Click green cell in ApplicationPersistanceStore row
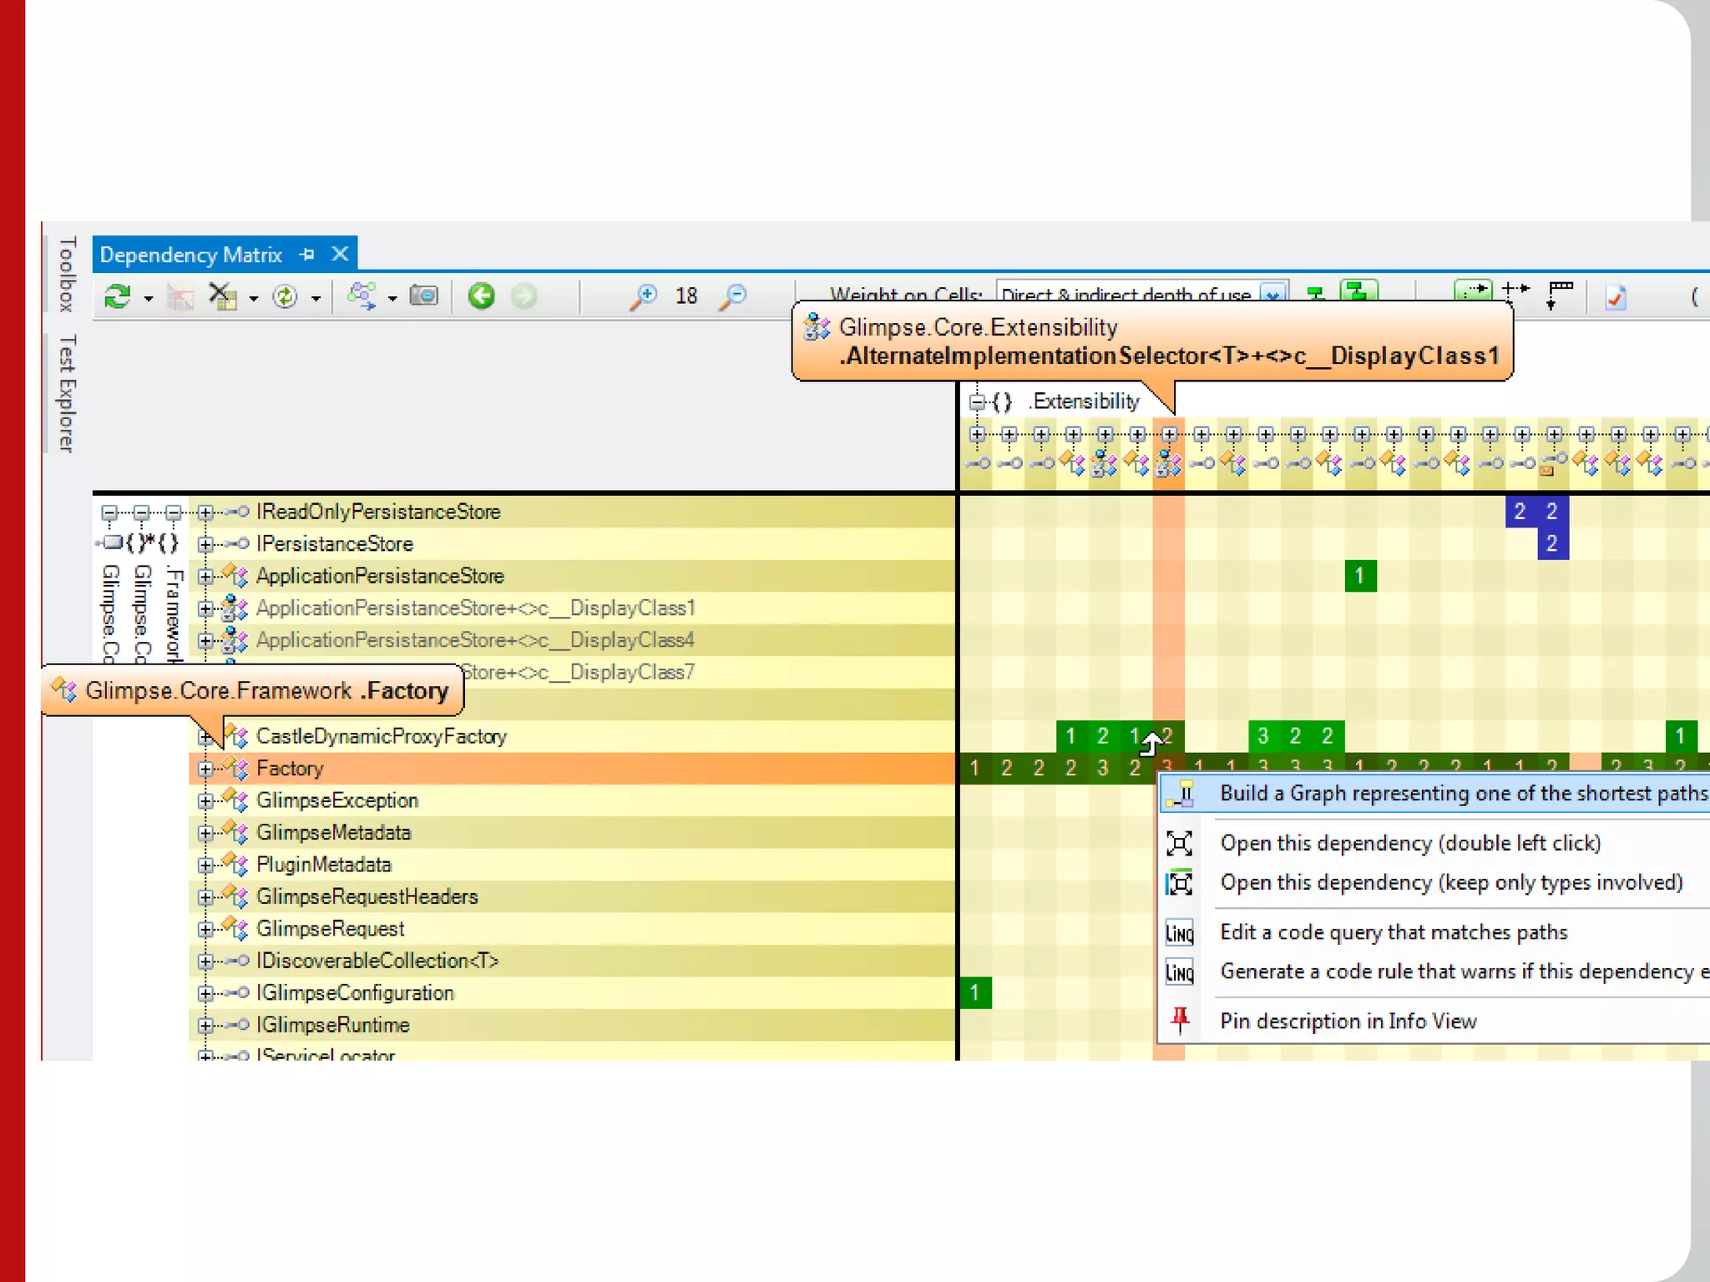 pyautogui.click(x=1360, y=576)
